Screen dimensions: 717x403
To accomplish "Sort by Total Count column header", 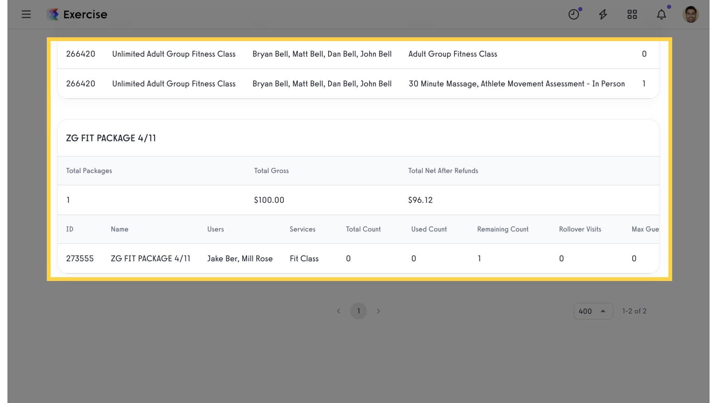I will click(x=363, y=229).
